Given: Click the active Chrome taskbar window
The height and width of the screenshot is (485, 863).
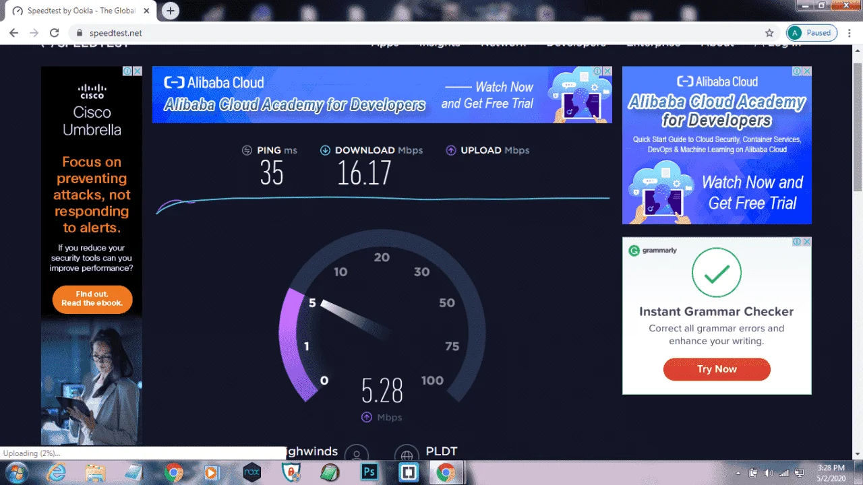Looking at the screenshot, I should pos(446,472).
